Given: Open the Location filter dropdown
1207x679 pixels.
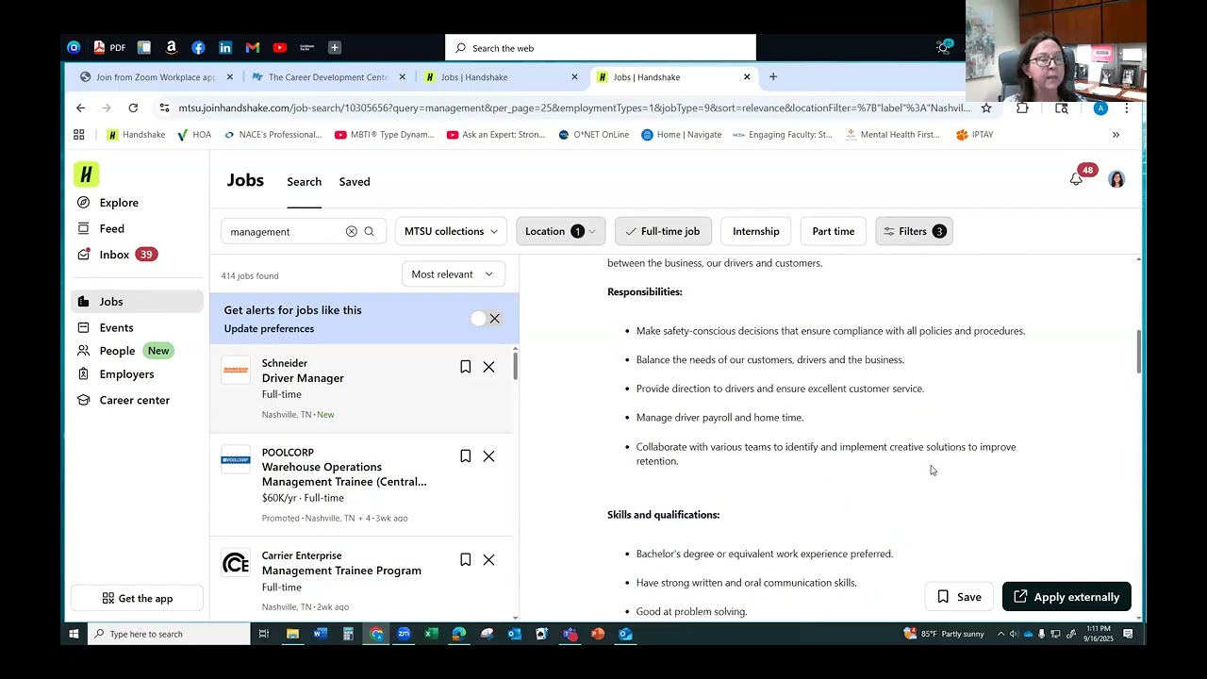Looking at the screenshot, I should click(560, 231).
